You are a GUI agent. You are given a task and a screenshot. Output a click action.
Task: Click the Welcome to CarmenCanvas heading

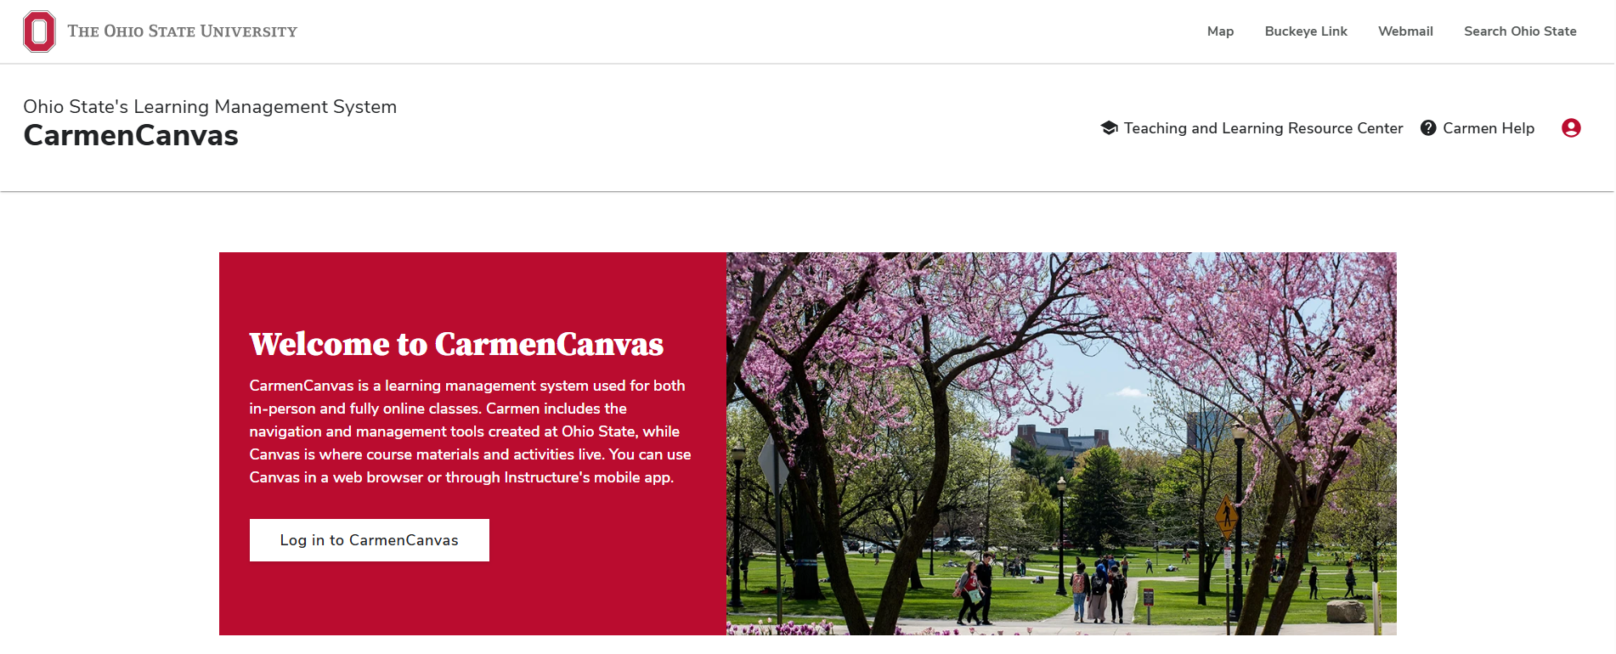coord(456,344)
